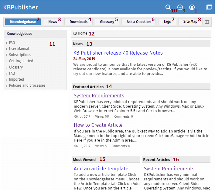The image size is (215, 191).
Task: Open Policies and processes category
Action: point(27,85)
